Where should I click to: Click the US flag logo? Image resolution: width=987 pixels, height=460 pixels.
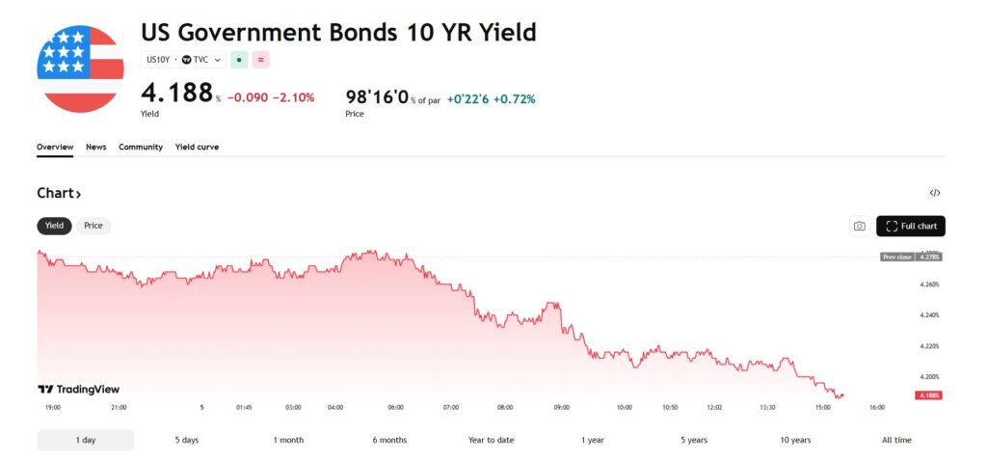point(80,69)
